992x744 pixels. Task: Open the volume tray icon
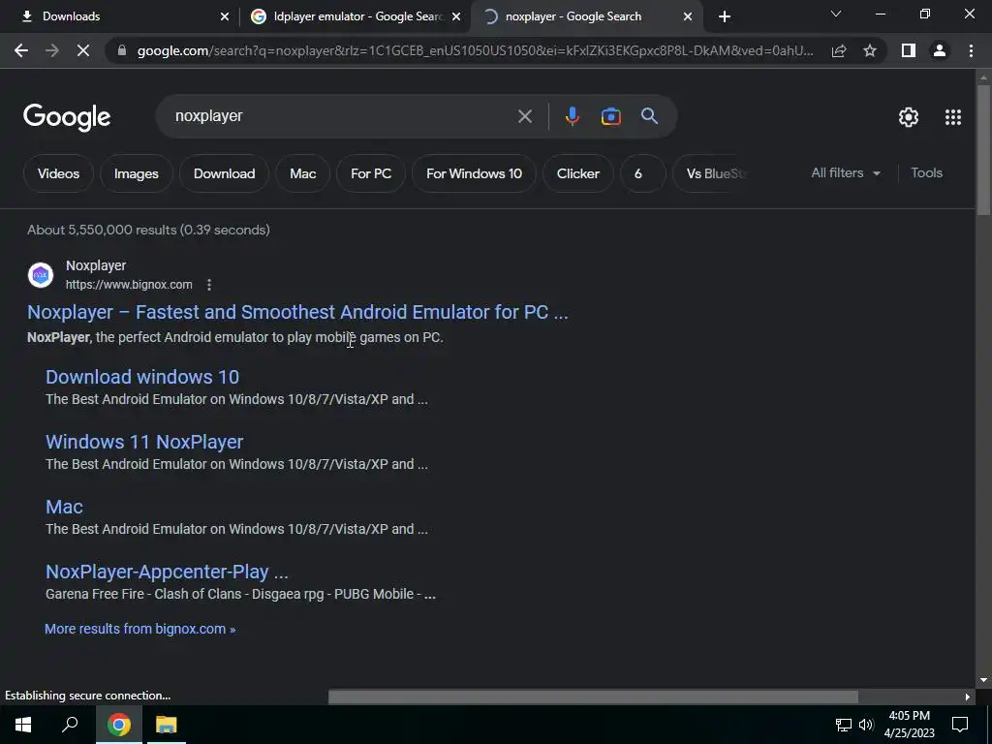point(866,725)
